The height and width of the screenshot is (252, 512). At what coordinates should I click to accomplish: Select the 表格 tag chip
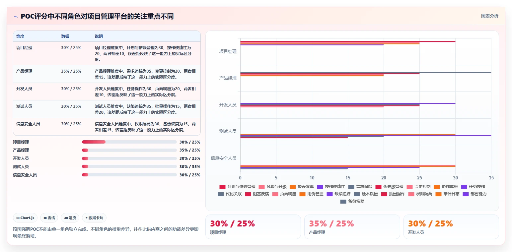tap(49, 218)
